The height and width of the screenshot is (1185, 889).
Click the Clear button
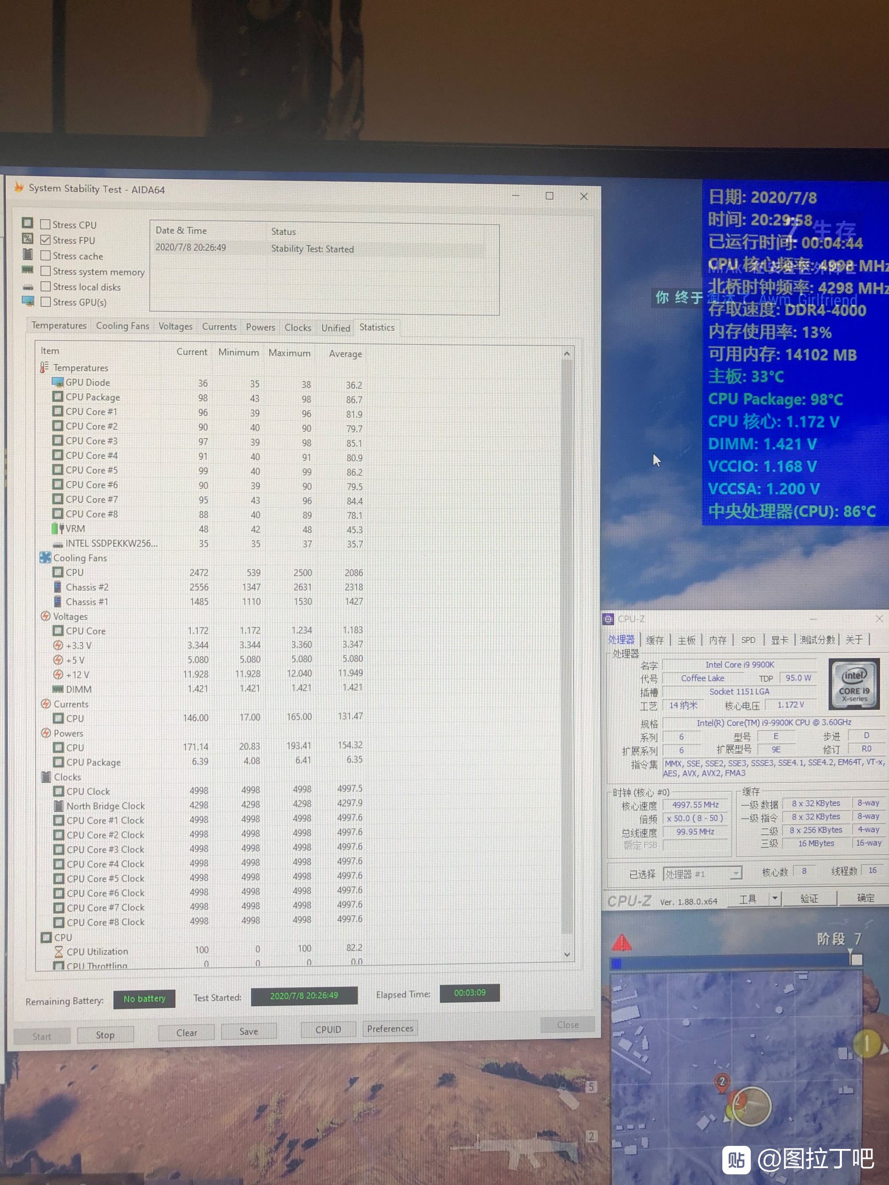(x=187, y=1033)
